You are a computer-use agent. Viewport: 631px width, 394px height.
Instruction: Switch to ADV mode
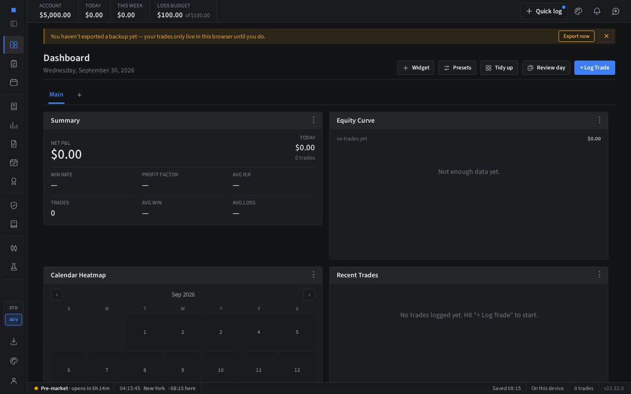tap(13, 320)
